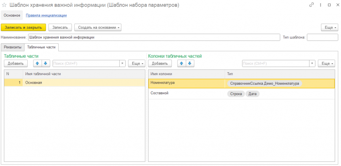Open the top-right Еще menu
The height and width of the screenshot is (166, 341).
pyautogui.click(x=329, y=27)
